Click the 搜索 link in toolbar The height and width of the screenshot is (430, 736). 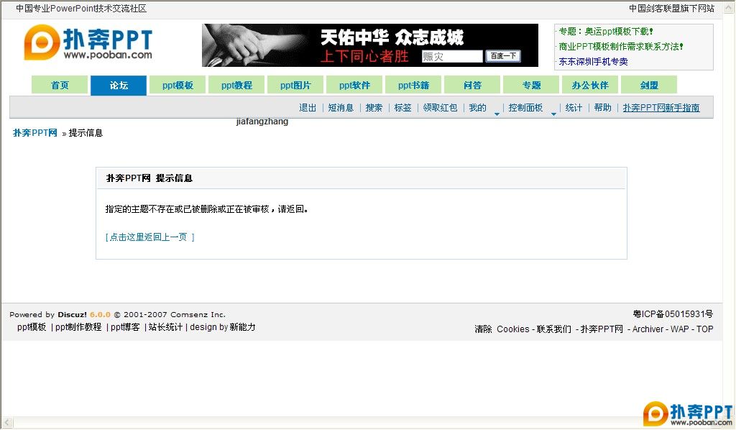tap(374, 108)
